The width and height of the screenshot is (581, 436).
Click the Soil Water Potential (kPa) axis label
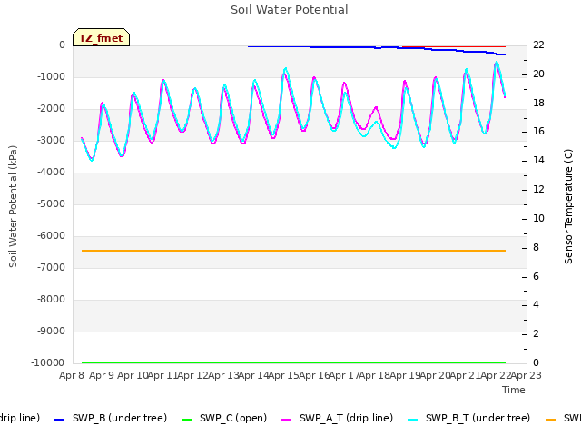click(13, 206)
